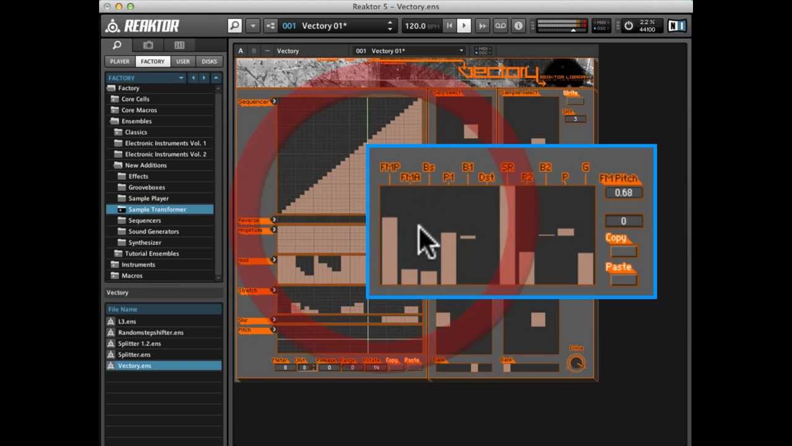Start playback with the Play button
Screen dimensions: 792x446
464,26
